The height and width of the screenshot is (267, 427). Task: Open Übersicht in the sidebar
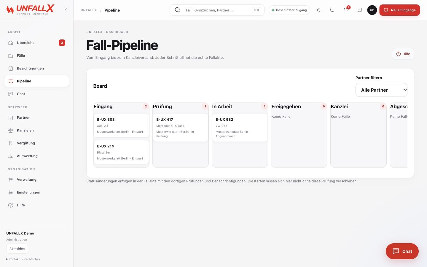click(x=36, y=43)
